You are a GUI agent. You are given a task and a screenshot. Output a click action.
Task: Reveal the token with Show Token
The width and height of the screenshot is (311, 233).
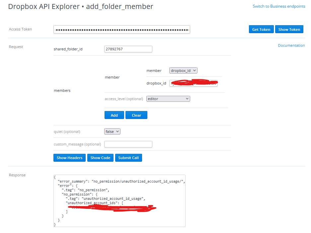(289, 29)
